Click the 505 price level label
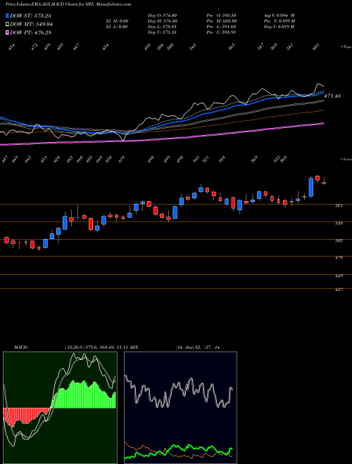Screen dimensions: 352x464 (339, 240)
